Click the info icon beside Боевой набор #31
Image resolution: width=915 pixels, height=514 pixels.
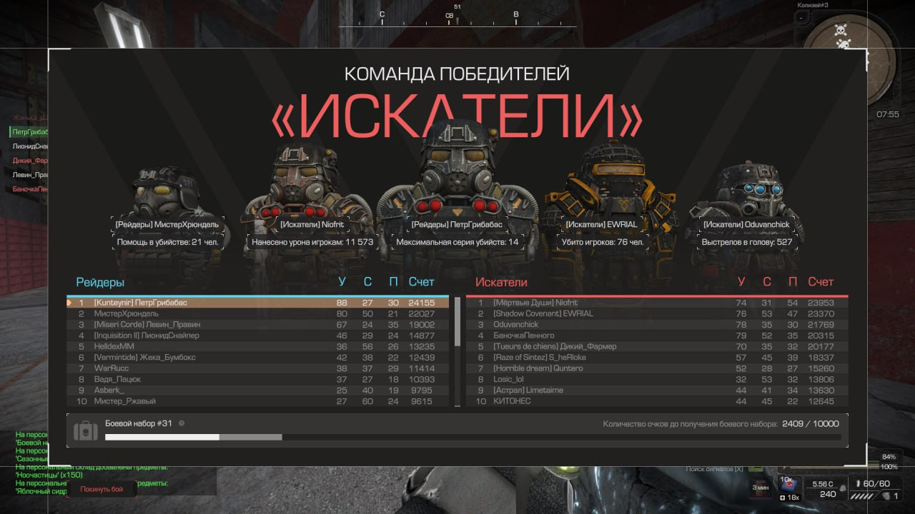[x=182, y=423]
